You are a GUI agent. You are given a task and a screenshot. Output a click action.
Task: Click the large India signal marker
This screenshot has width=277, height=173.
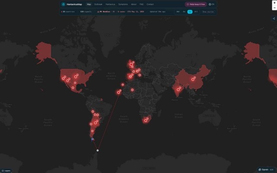178,90
